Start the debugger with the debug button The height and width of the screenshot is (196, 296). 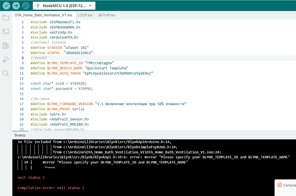point(26,6)
